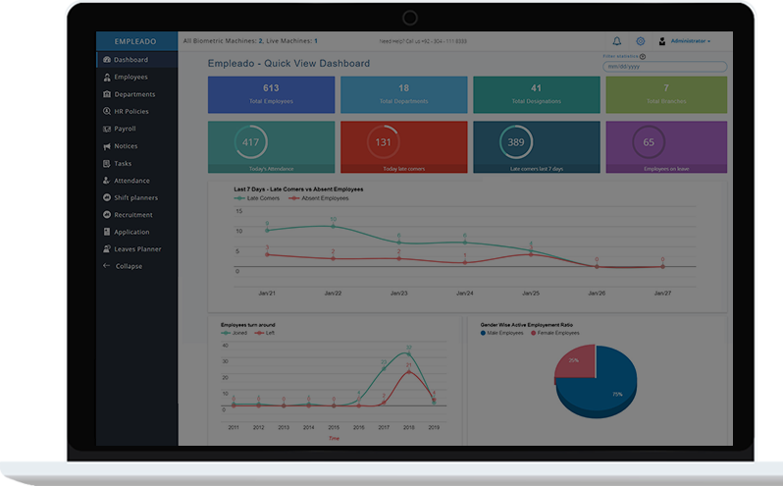Open settings gear icon in header
The width and height of the screenshot is (783, 486).
640,41
